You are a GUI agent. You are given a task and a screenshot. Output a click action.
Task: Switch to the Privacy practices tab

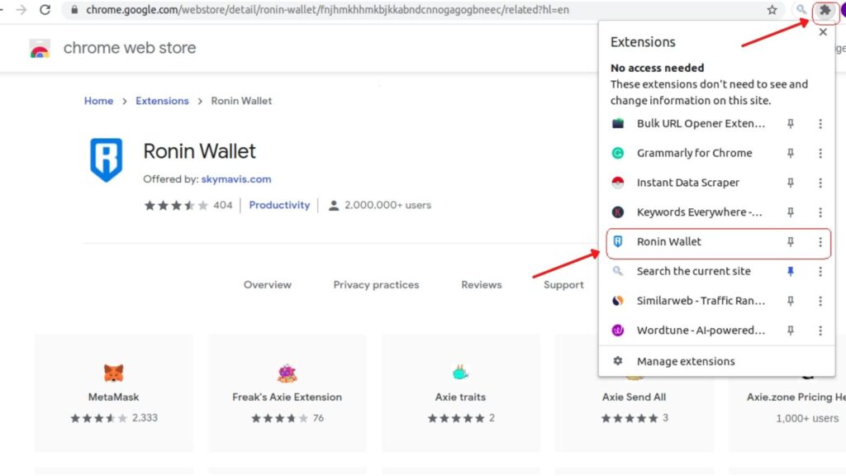coord(376,285)
